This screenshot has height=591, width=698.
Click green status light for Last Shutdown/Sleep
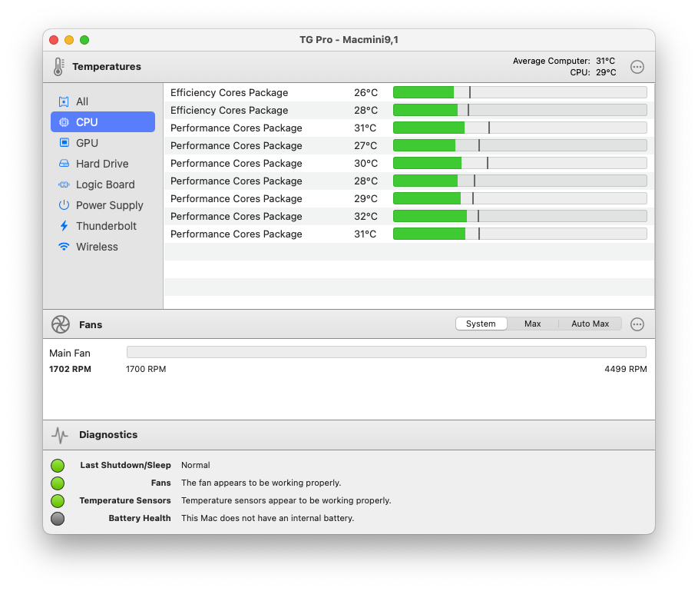(x=58, y=466)
